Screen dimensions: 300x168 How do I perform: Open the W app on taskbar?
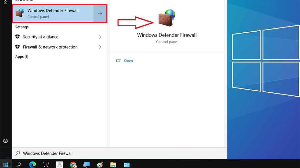46,165
